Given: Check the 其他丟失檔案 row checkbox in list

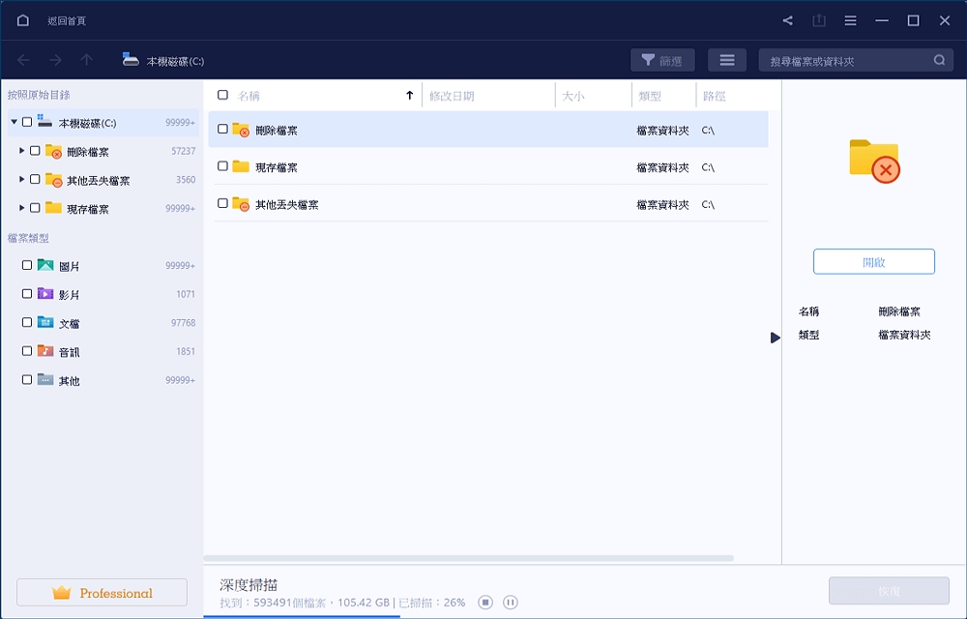Looking at the screenshot, I should click(x=222, y=203).
